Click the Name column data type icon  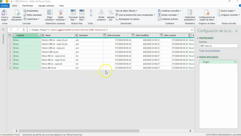tap(43, 36)
